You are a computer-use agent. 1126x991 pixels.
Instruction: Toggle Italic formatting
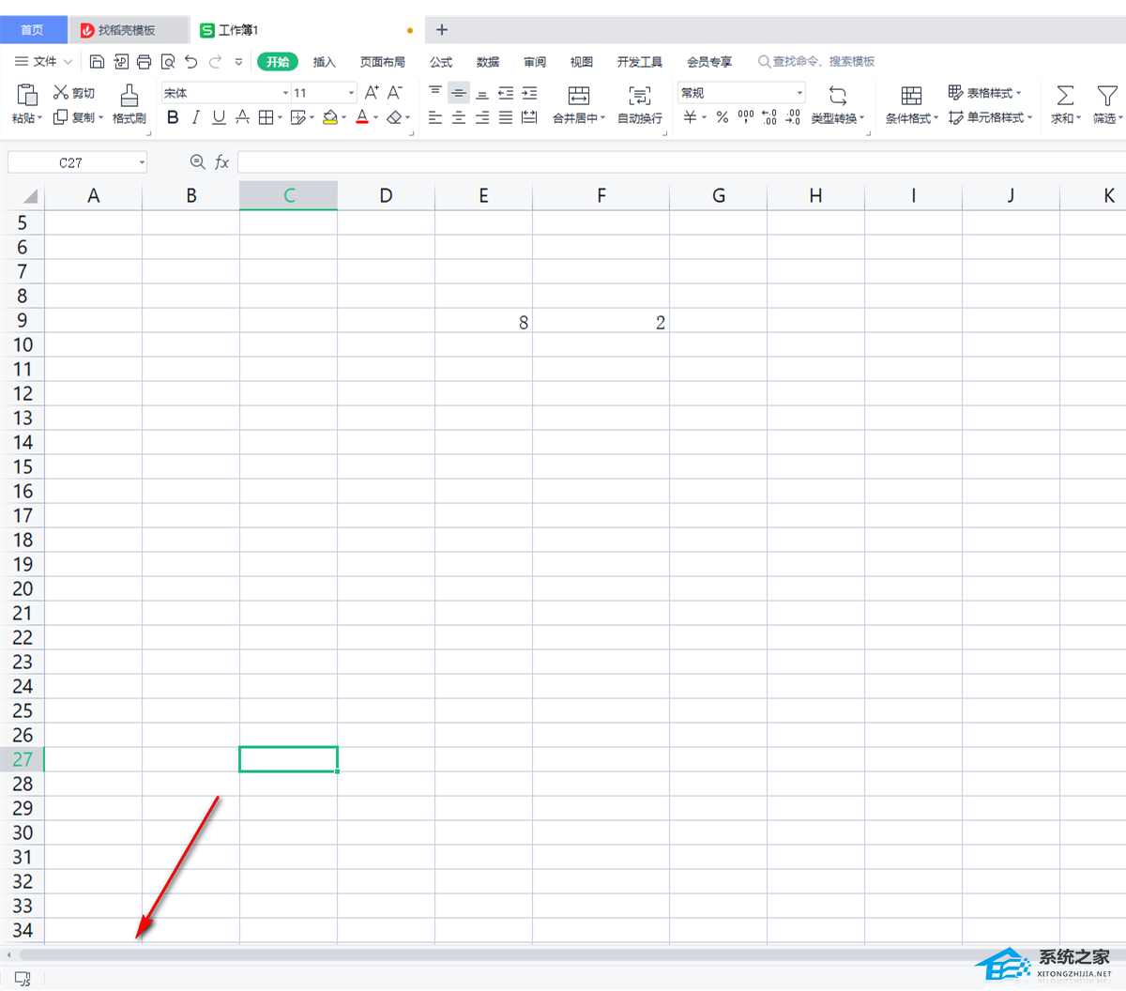coord(195,117)
